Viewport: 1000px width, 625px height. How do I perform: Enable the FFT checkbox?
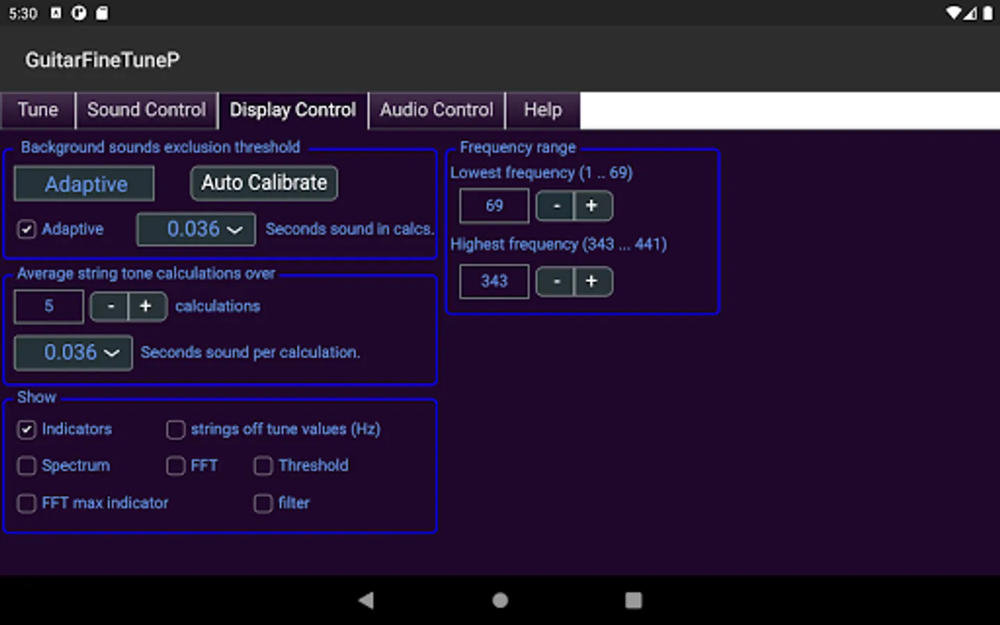pyautogui.click(x=176, y=466)
